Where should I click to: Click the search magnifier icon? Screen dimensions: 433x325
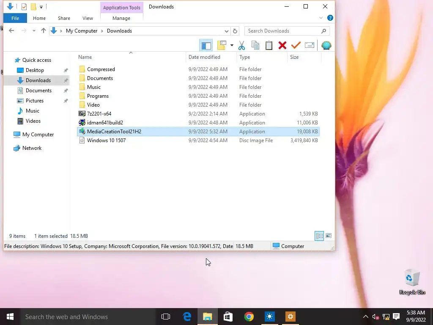coord(323,31)
